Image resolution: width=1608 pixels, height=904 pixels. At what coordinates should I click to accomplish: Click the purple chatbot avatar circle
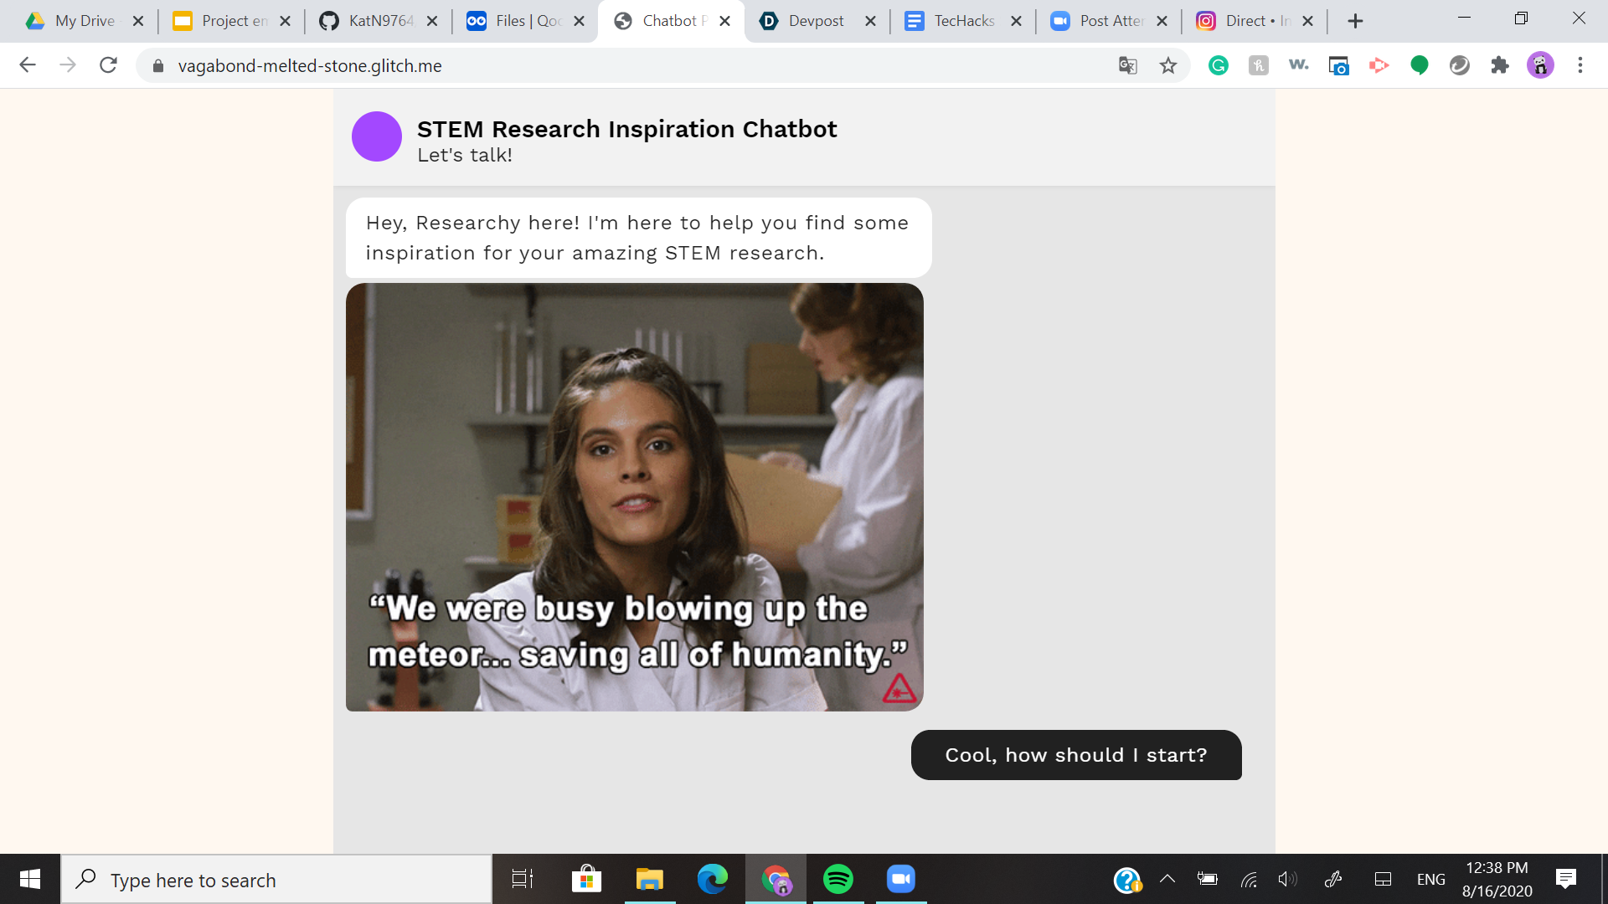point(376,136)
